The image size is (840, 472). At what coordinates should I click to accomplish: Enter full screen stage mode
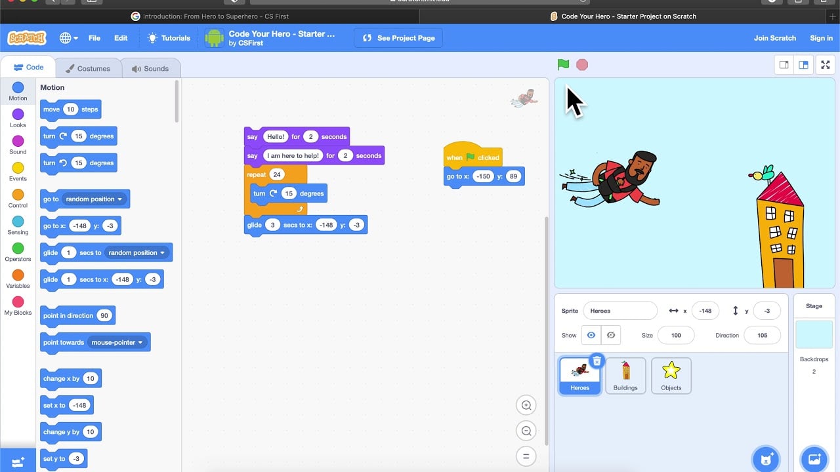pyautogui.click(x=825, y=65)
